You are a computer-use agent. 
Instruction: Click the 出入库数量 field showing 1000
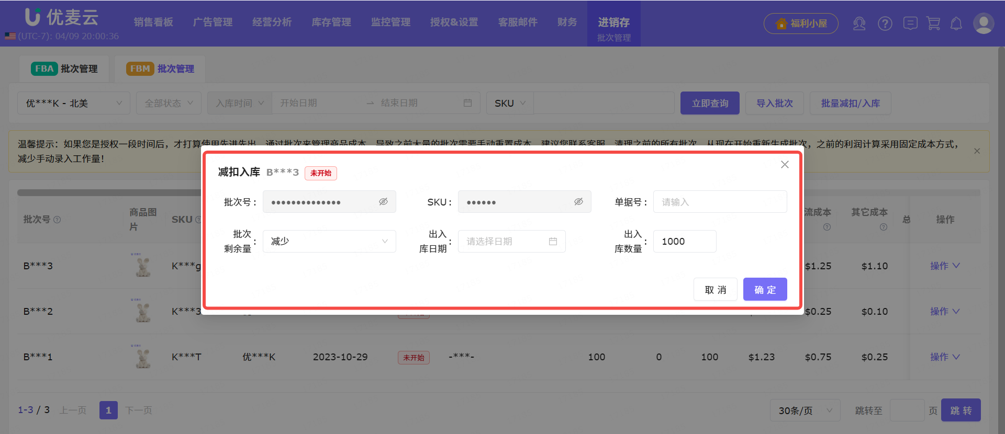click(684, 242)
